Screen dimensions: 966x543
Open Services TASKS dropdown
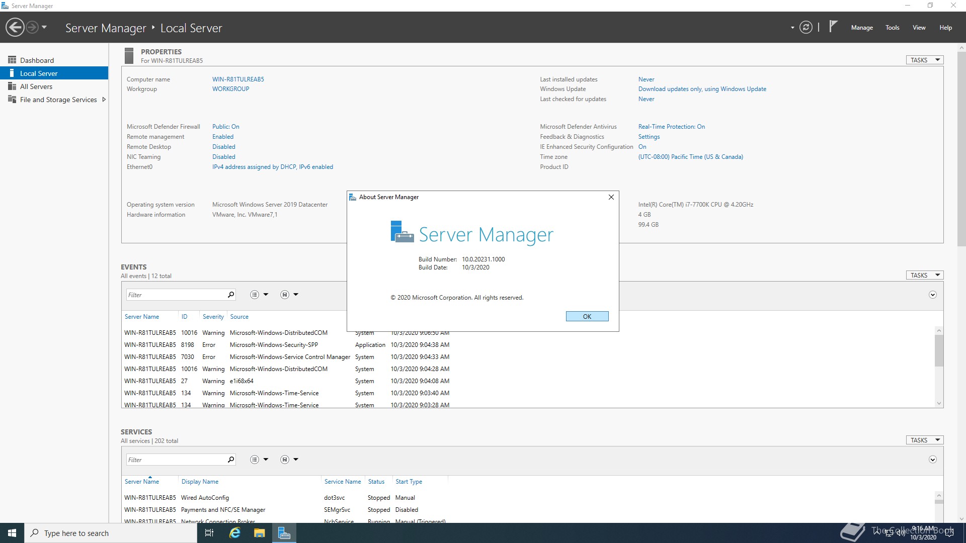[x=925, y=440]
